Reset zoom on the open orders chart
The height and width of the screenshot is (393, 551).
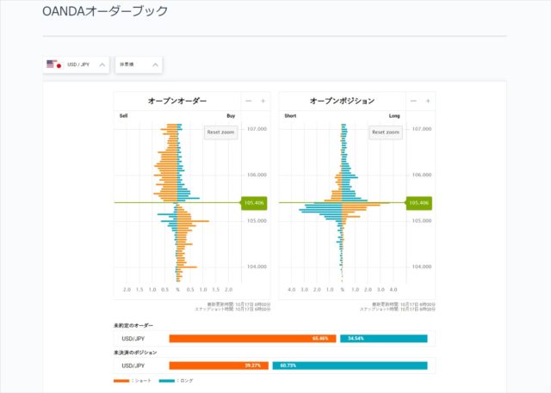click(x=220, y=132)
